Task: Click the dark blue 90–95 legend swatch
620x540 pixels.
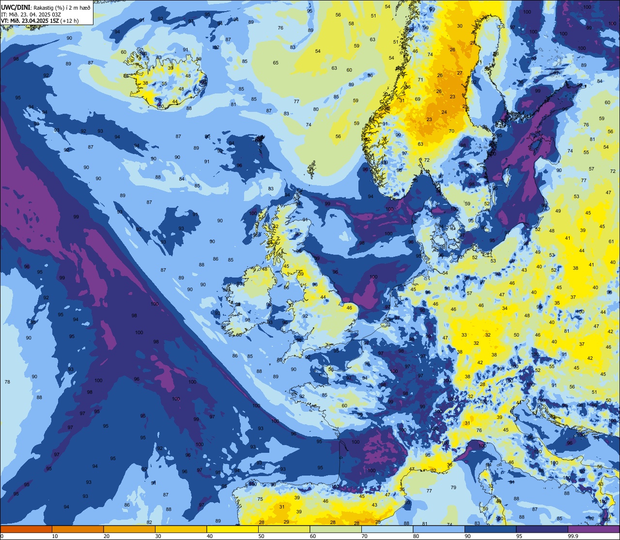Action: pos(490,529)
